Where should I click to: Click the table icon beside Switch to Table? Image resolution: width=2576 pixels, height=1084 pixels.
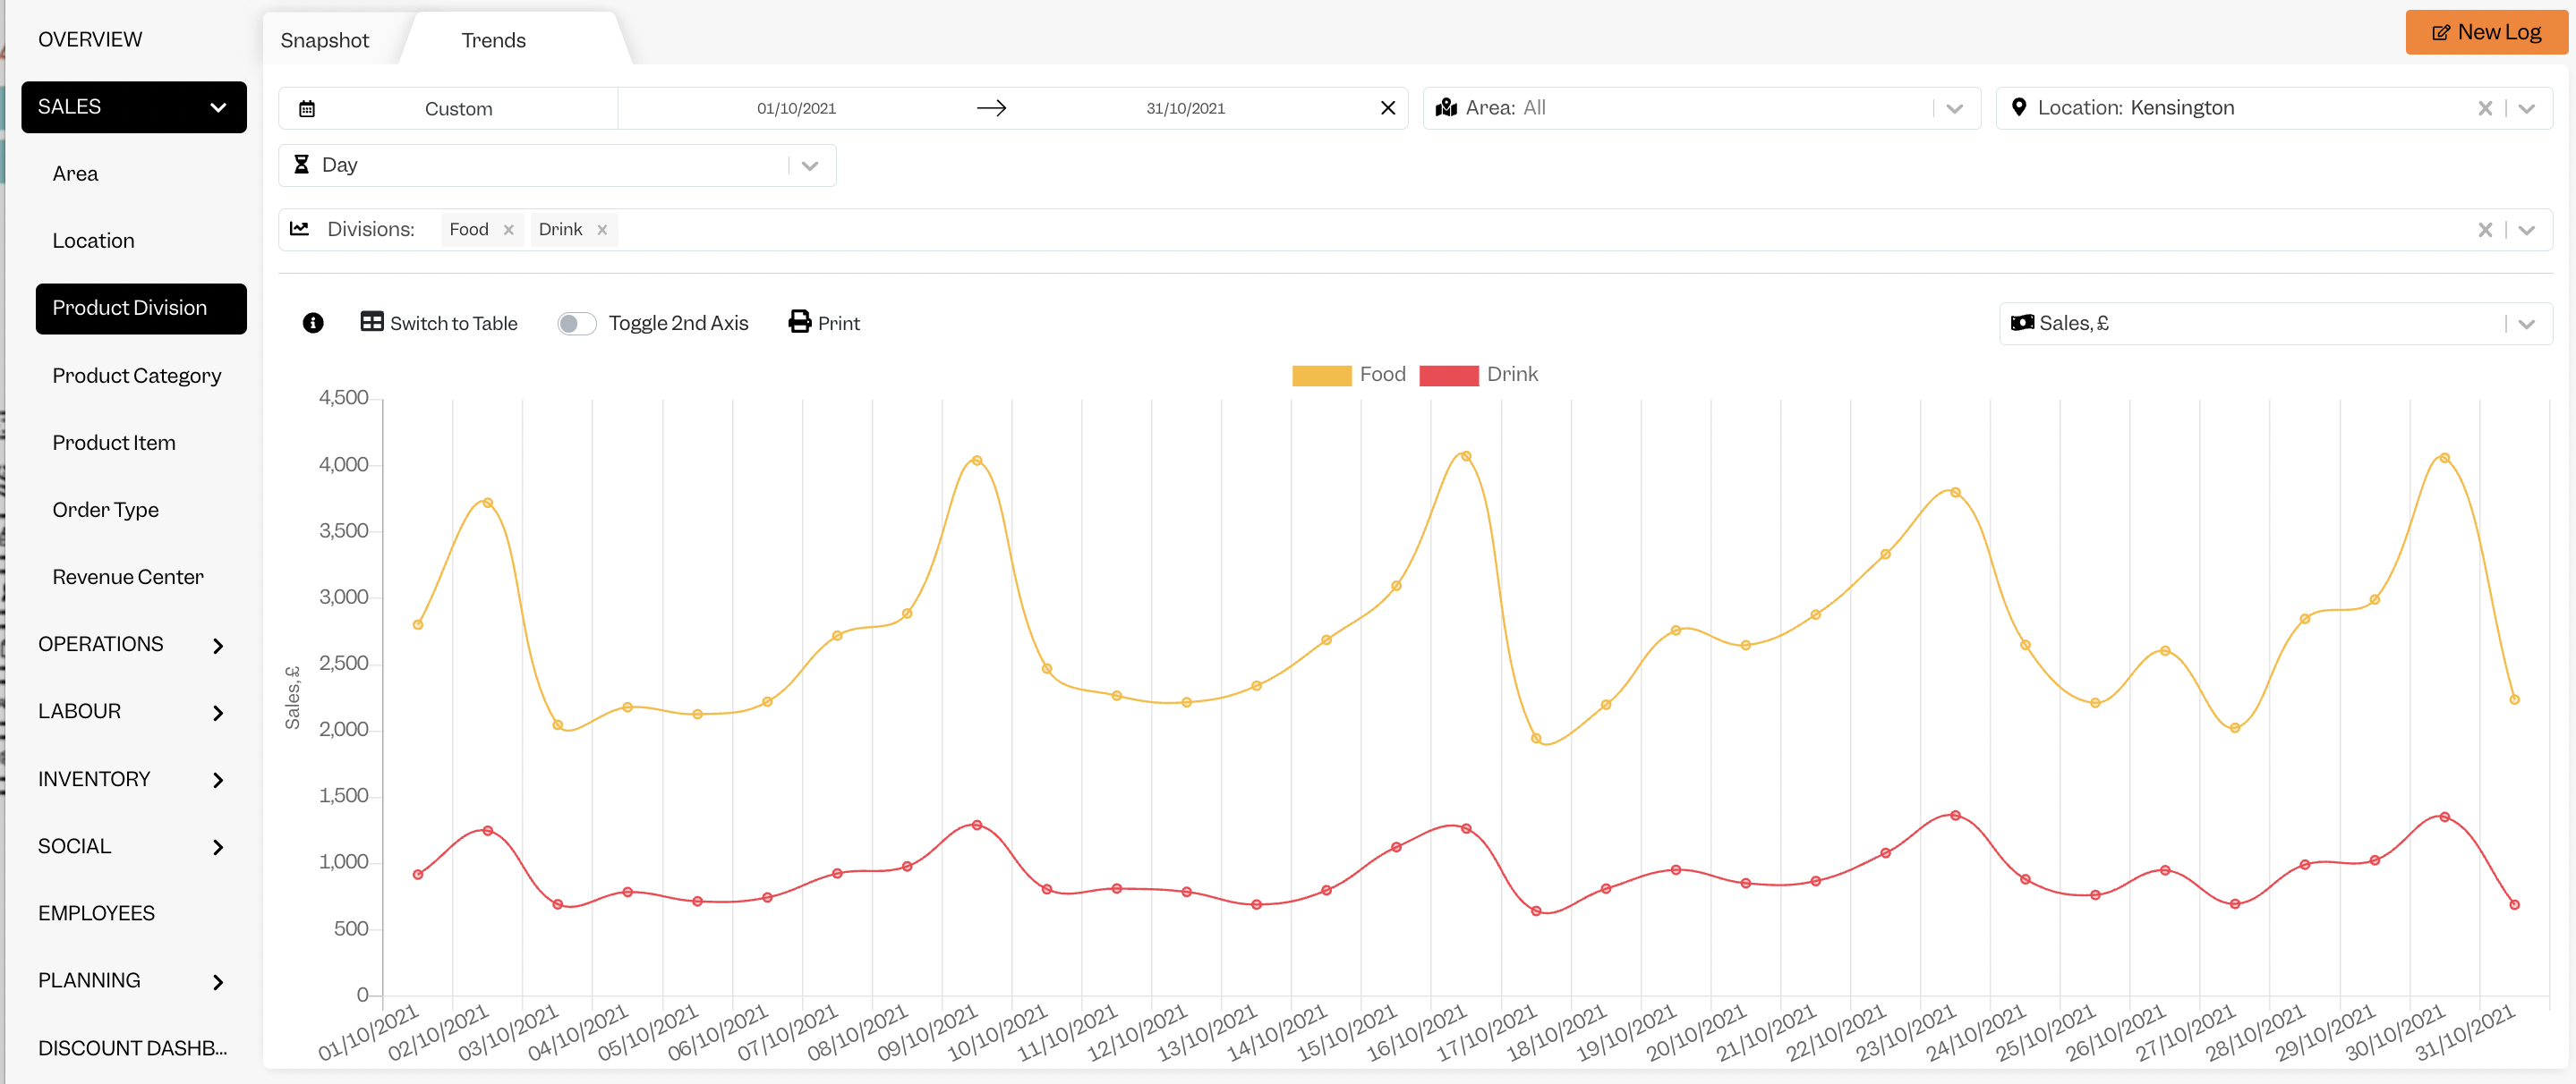coord(372,322)
